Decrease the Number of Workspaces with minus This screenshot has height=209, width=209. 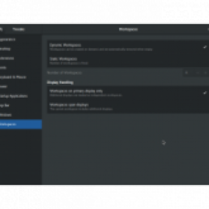click(198, 73)
